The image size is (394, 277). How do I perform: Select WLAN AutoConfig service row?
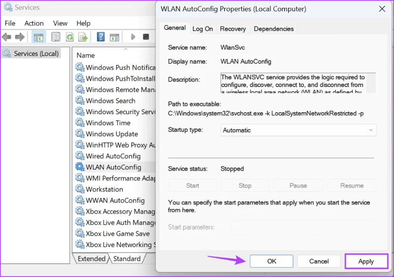pos(115,167)
